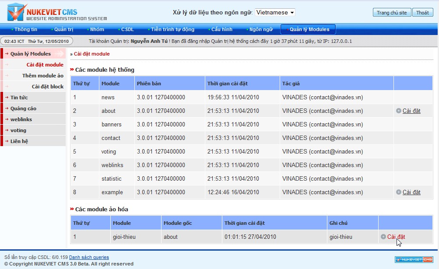
Task: Click the Cài đặt module breadcrumb link
Action: [92, 54]
